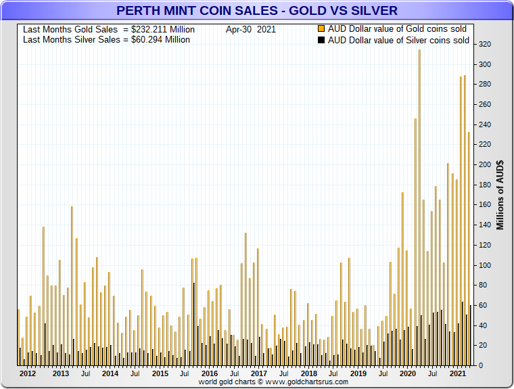Click the '2014' x-axis label

(x=110, y=373)
